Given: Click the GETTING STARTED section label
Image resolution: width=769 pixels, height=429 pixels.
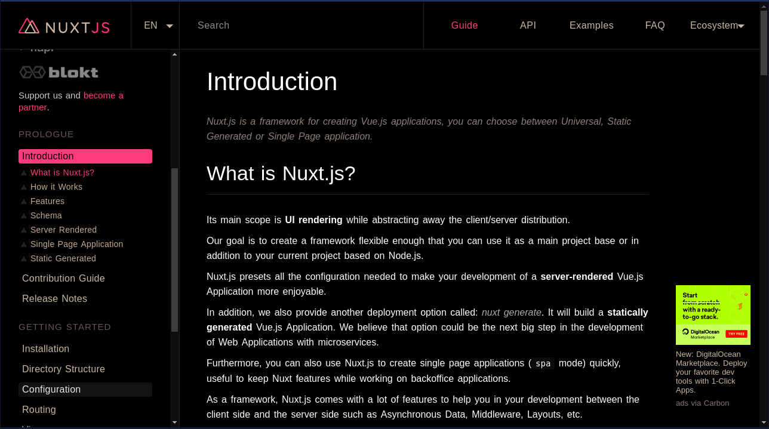Looking at the screenshot, I should coord(64,327).
